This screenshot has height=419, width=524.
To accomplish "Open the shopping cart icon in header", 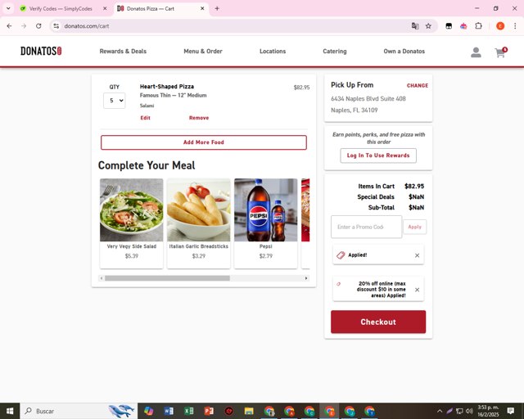I will (x=500, y=52).
